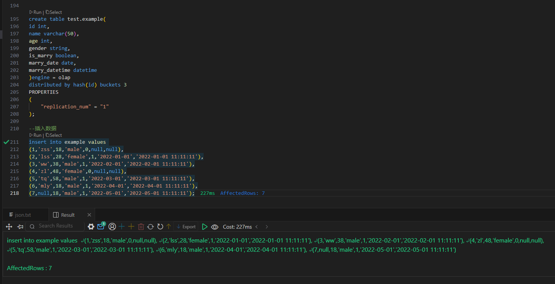The height and width of the screenshot is (284, 555).
Task: Click the row starting (6,'mly' in editor
Action: (x=113, y=186)
